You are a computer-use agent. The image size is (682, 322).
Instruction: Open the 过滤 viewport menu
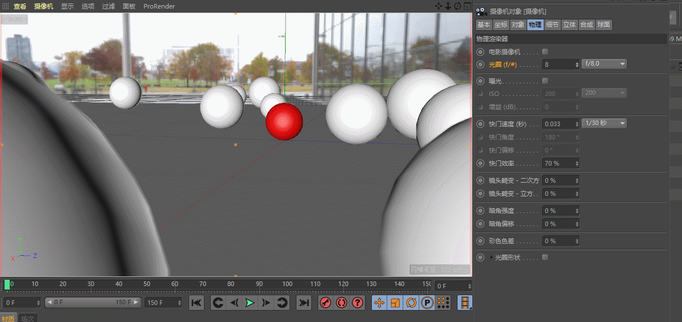coord(109,6)
